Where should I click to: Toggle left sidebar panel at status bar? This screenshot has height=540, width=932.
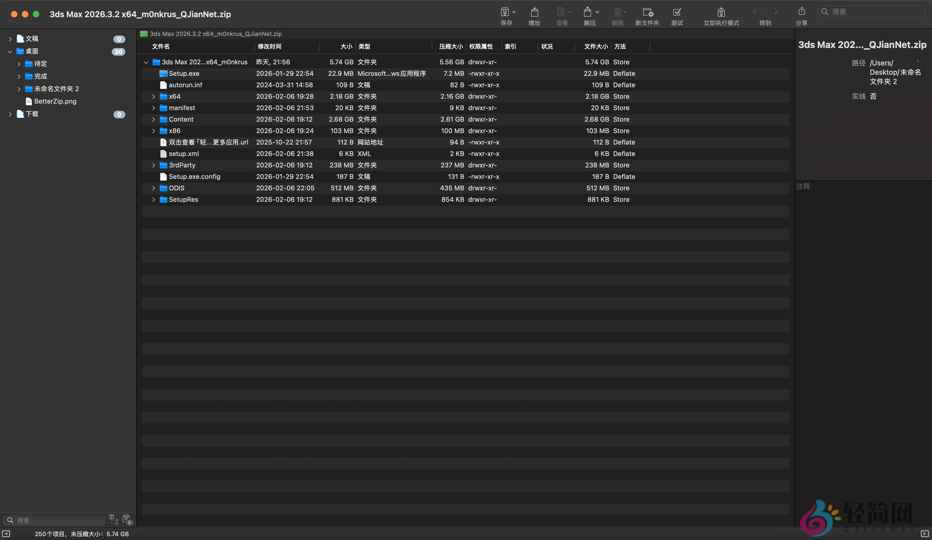[x=6, y=534]
